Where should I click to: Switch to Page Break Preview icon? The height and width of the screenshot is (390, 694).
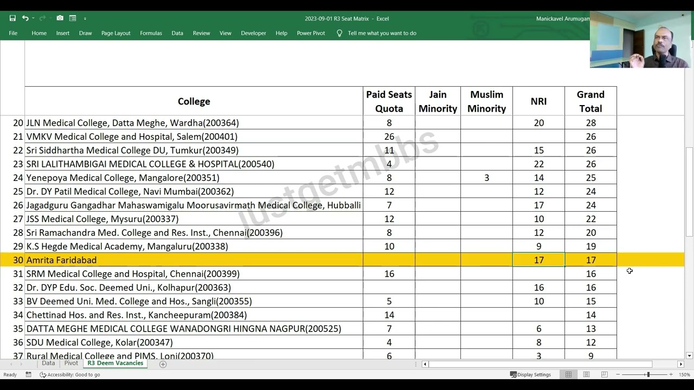[604, 374]
